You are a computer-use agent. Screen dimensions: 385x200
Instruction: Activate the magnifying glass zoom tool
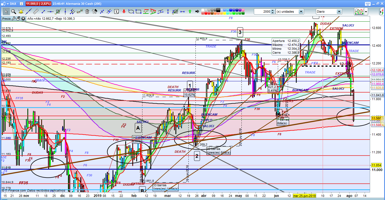tap(13, 12)
